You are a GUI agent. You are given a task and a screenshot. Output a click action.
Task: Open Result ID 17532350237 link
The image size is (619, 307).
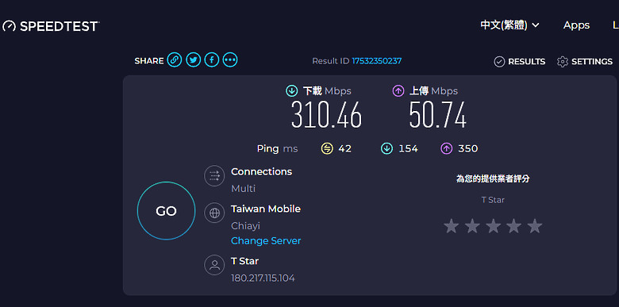point(377,61)
